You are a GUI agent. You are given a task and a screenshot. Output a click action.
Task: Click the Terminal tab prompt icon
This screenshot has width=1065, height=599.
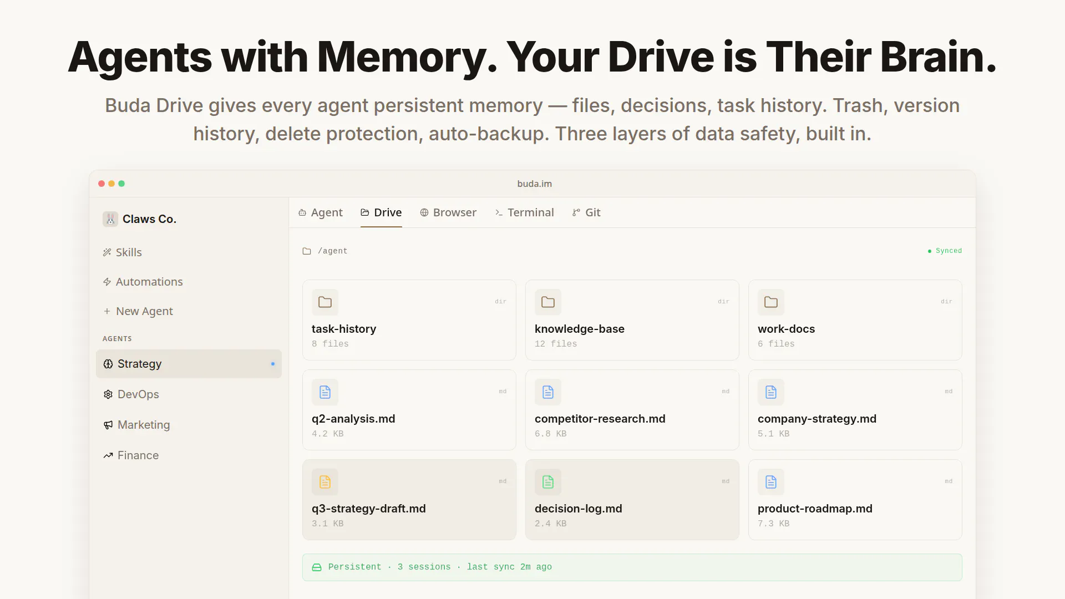point(499,212)
